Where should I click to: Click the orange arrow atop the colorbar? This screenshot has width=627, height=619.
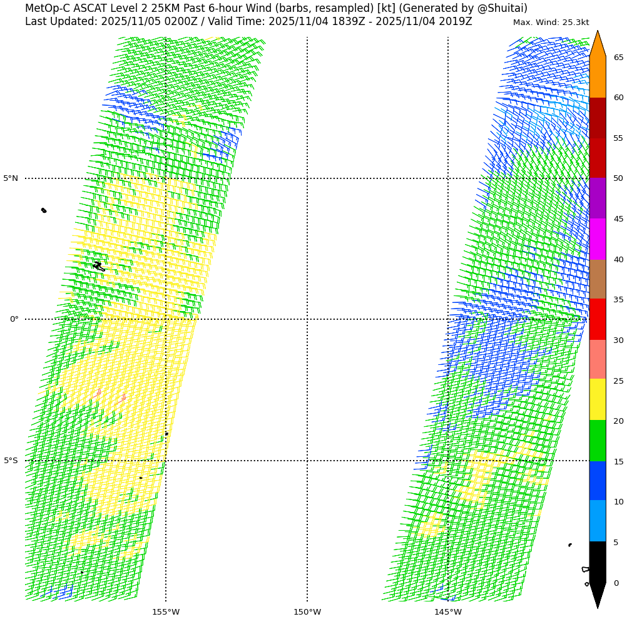point(598,45)
